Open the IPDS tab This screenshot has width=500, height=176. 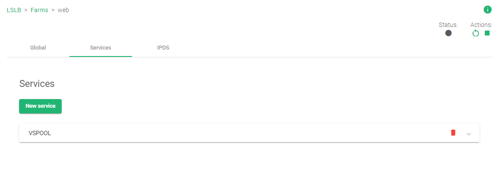(x=163, y=48)
